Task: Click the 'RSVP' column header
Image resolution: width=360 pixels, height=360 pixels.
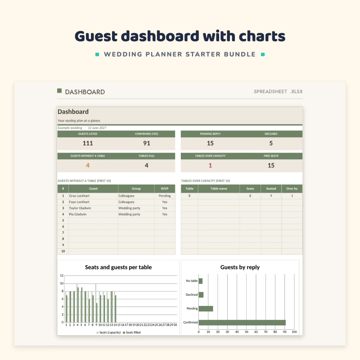Action: 165,189
